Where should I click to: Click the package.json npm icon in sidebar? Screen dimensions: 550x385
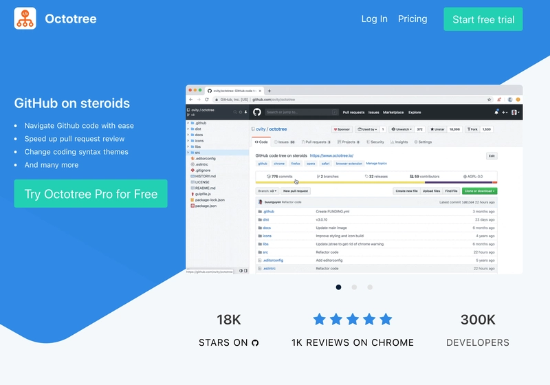192,206
